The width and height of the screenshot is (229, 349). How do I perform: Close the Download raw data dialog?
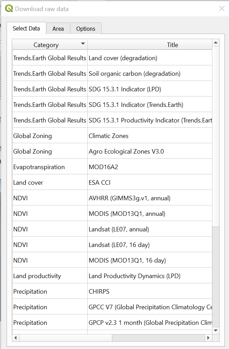coord(222,8)
